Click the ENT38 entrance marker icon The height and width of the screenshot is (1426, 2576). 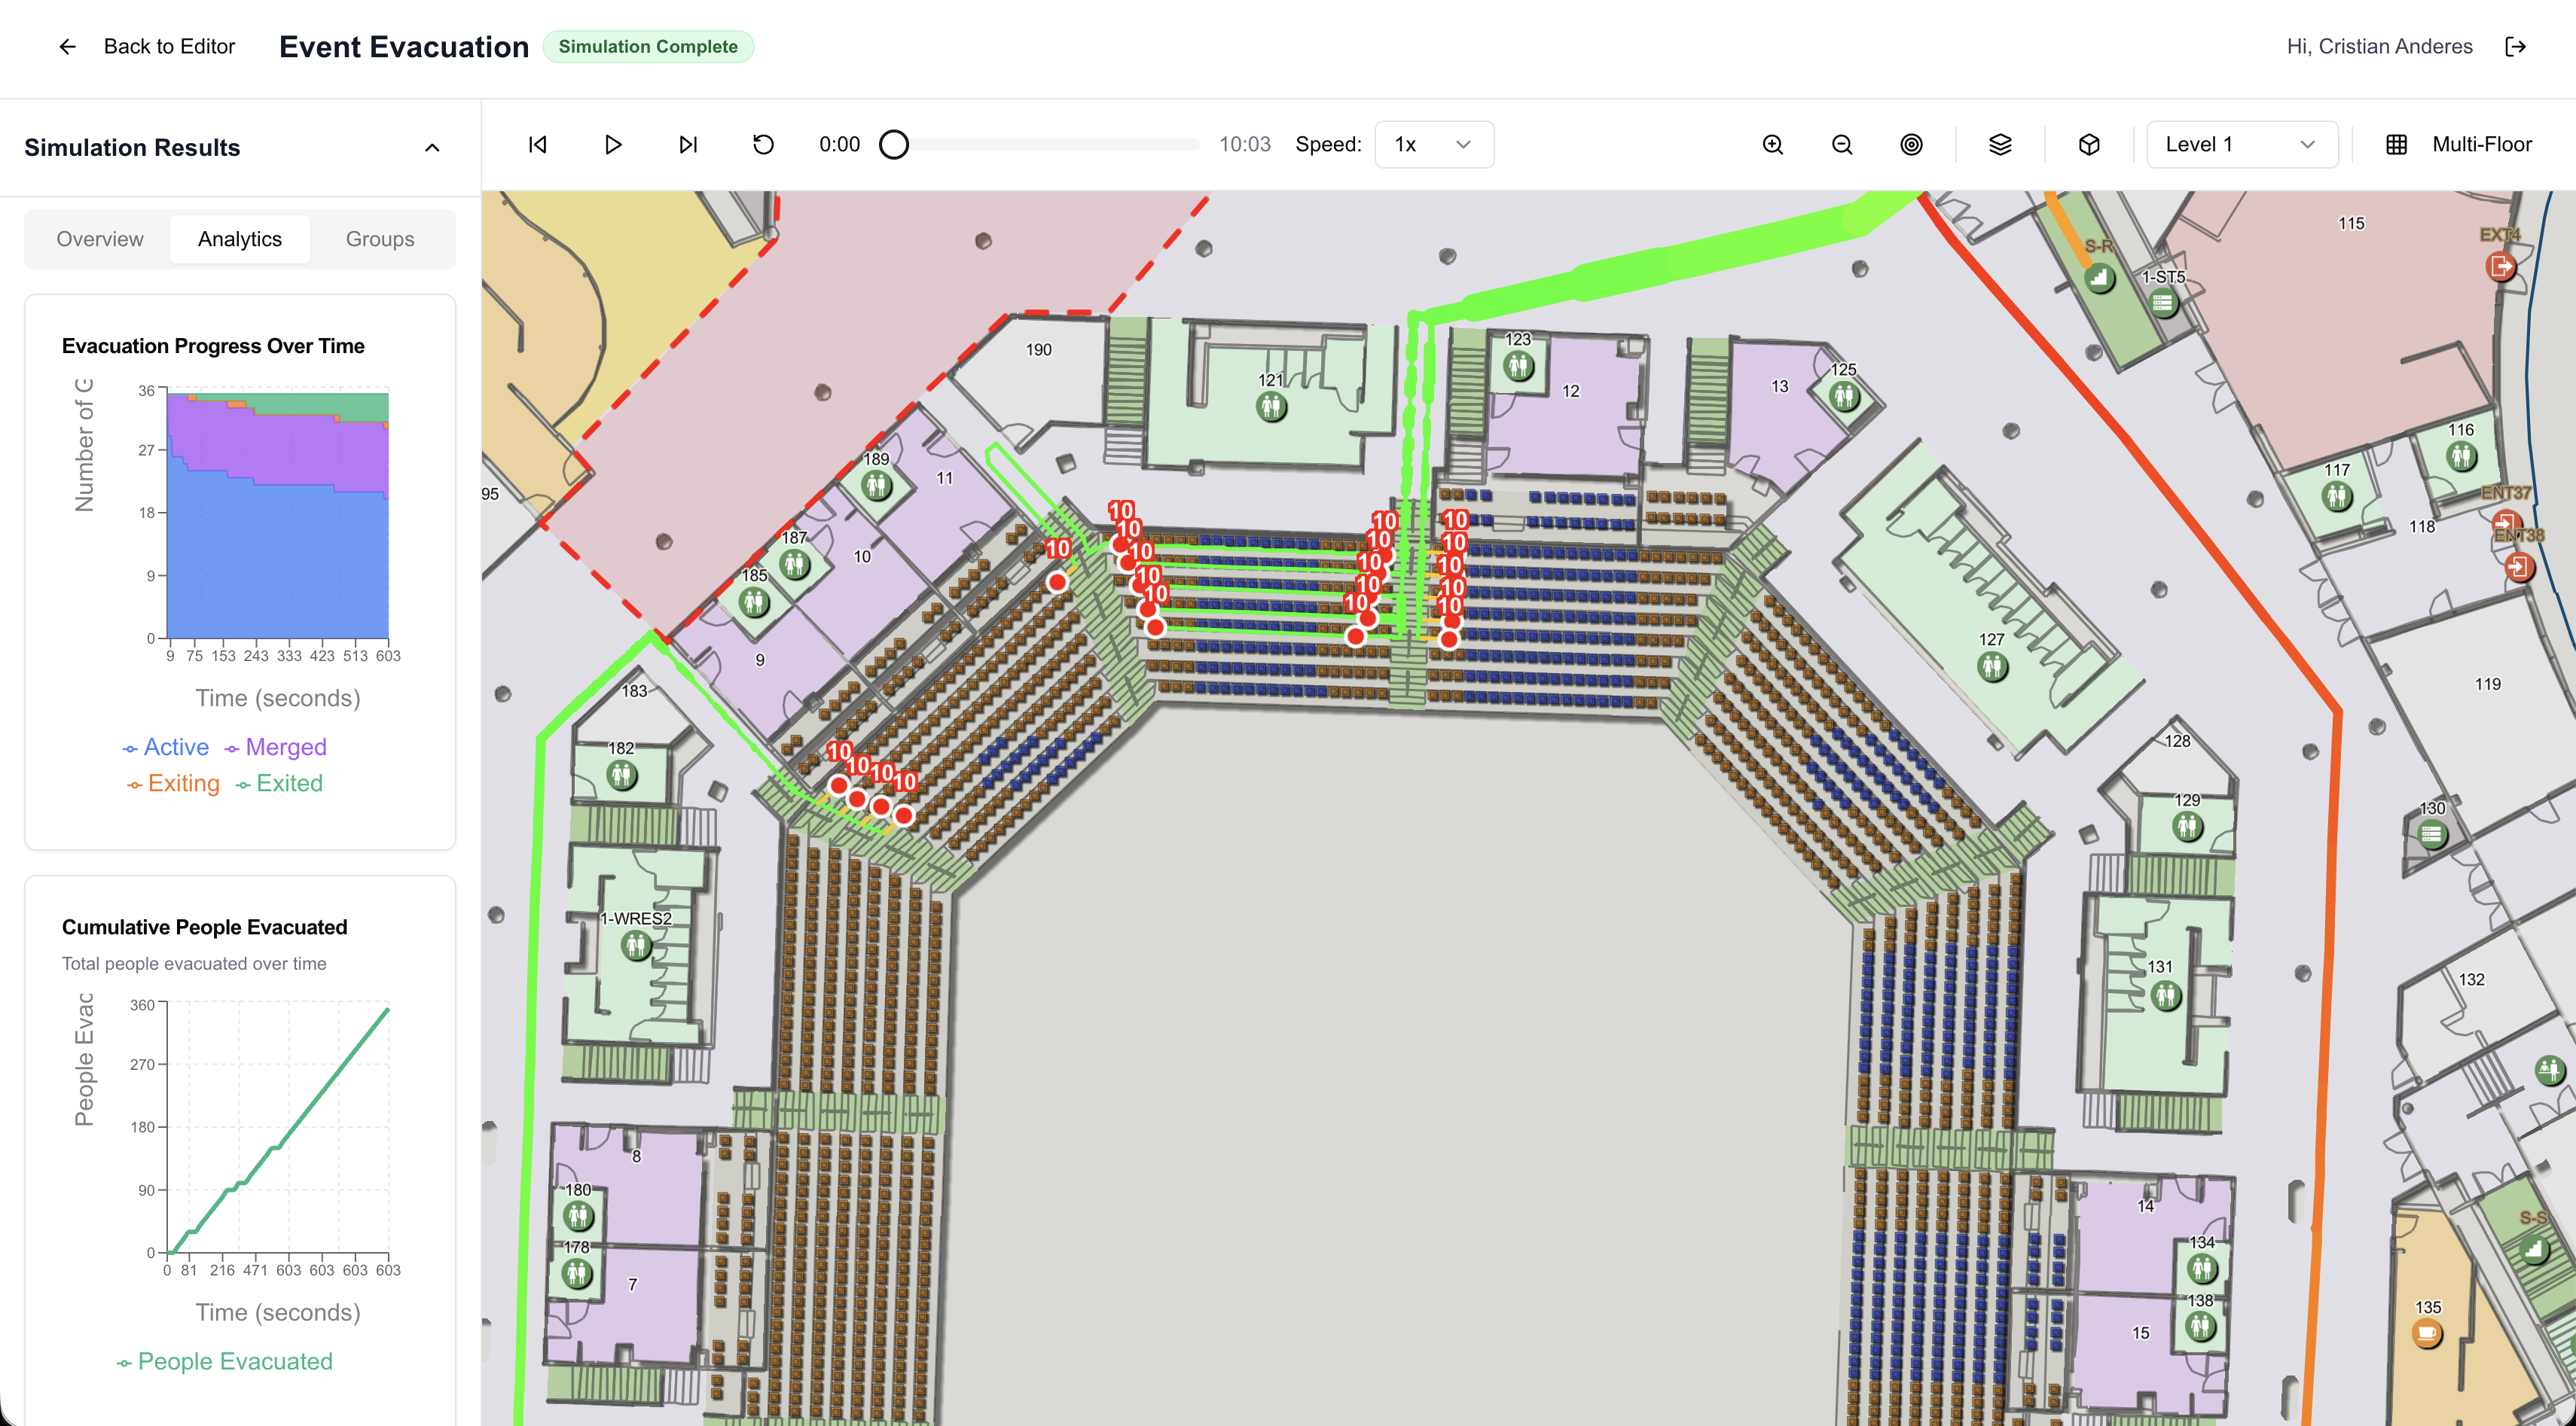[x=2519, y=568]
